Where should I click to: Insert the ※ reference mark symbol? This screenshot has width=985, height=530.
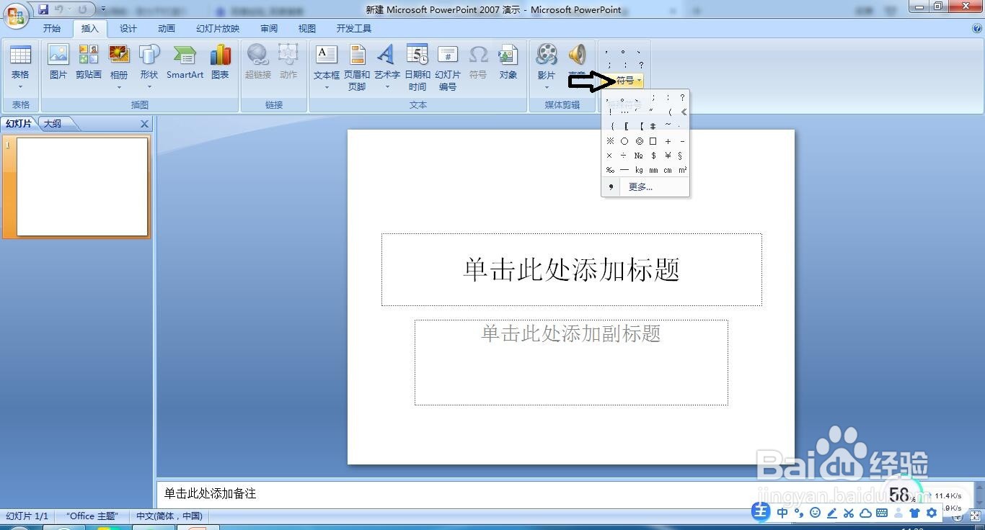pos(610,141)
